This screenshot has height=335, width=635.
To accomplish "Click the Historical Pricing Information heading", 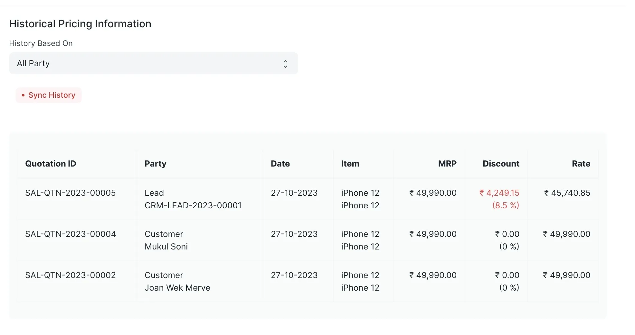I will [x=80, y=24].
